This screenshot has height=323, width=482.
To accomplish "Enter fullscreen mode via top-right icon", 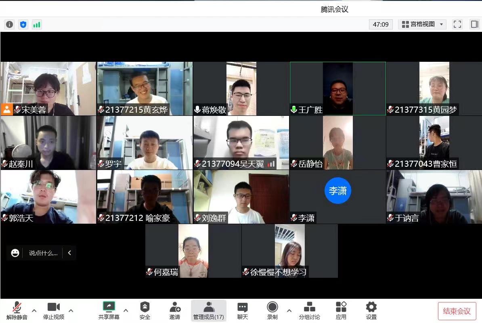I will (457, 24).
